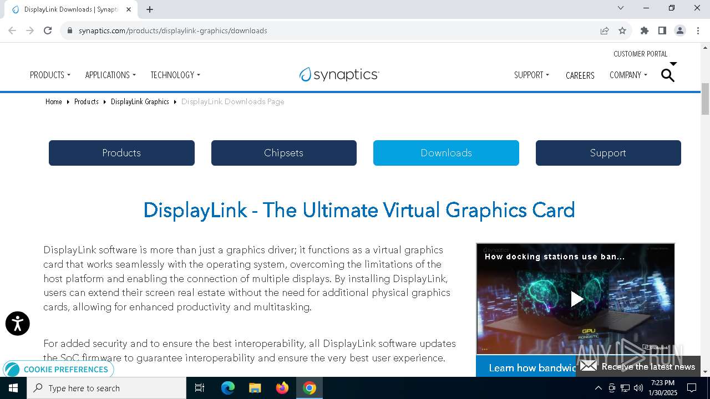Switch to the Products tab button
Image resolution: width=710 pixels, height=399 pixels.
[121, 153]
